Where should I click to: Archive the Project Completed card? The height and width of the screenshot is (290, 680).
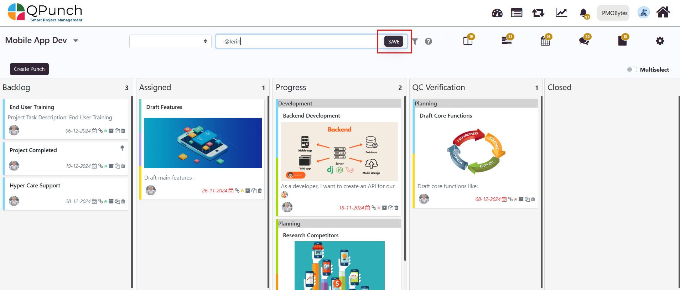click(111, 166)
